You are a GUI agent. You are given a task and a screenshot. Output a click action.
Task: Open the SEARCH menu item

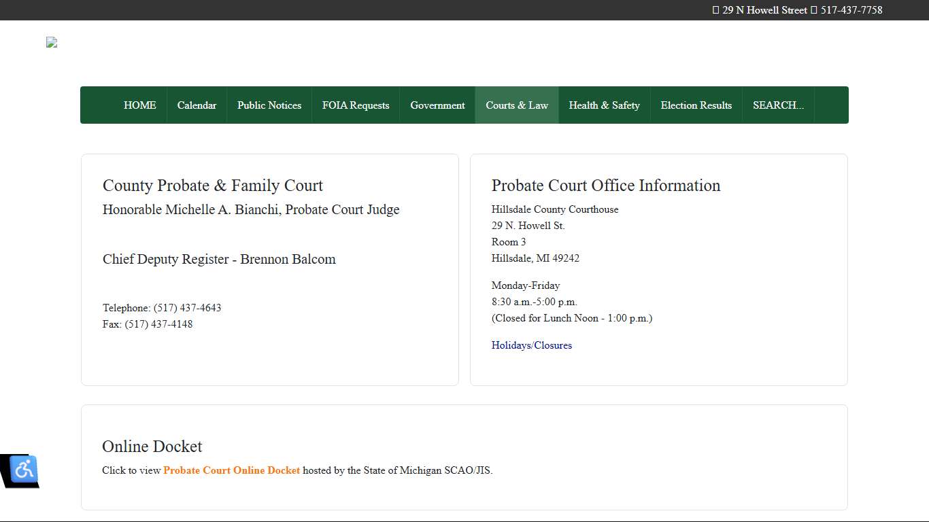[777, 105]
